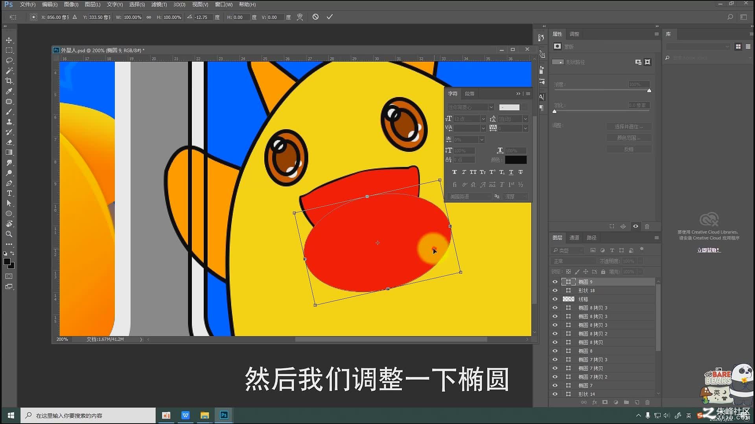Viewport: 755px width, 424px height.
Task: Open Photoshop from the Windows taskbar
Action: (x=224, y=415)
